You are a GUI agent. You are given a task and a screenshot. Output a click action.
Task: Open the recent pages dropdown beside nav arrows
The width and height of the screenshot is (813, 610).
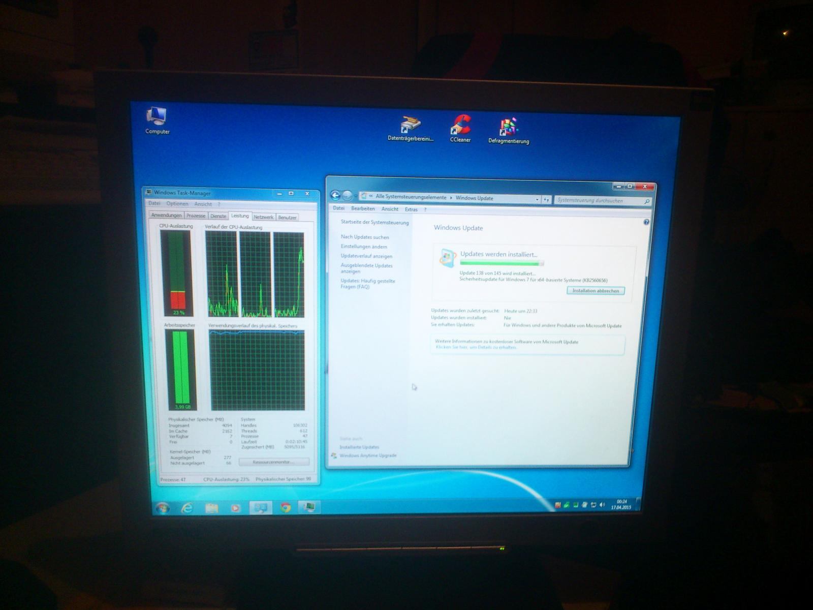[355, 196]
